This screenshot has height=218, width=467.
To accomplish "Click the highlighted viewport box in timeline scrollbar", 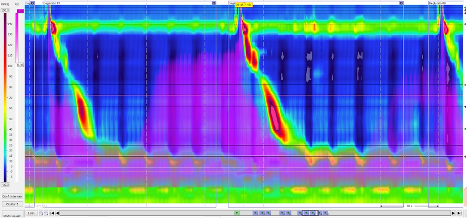I will click(x=309, y=213).
